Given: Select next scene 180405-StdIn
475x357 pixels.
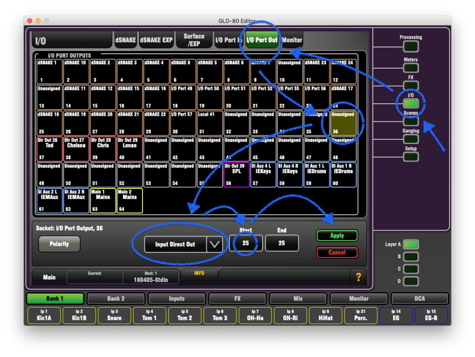Looking at the screenshot, I should pyautogui.click(x=151, y=277).
